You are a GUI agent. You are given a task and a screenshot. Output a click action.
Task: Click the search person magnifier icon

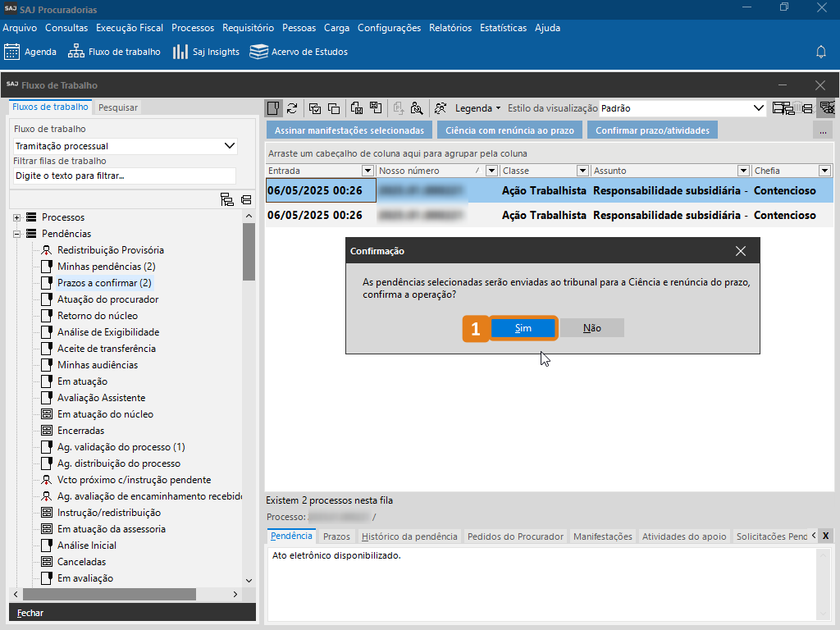[417, 108]
